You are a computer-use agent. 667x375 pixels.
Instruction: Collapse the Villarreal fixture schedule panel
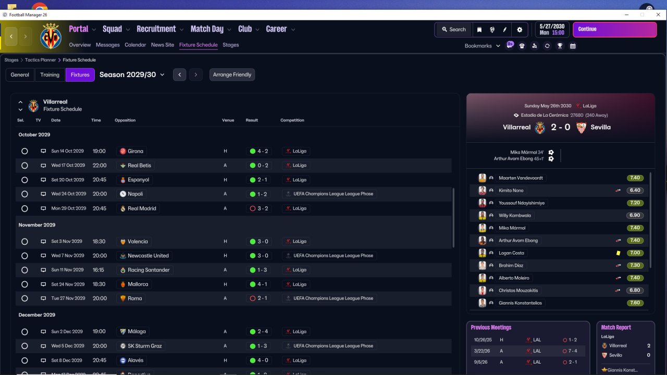(20, 102)
